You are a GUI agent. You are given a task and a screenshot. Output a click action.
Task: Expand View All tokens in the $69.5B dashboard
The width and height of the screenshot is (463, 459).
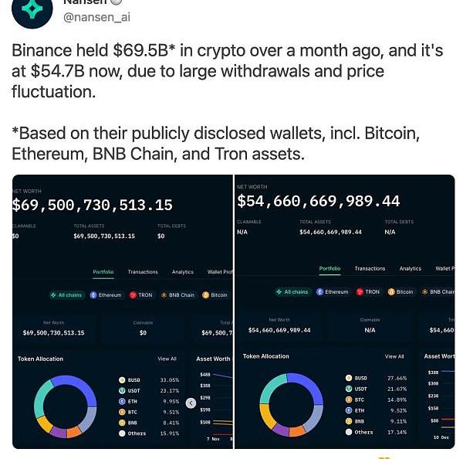click(x=167, y=359)
